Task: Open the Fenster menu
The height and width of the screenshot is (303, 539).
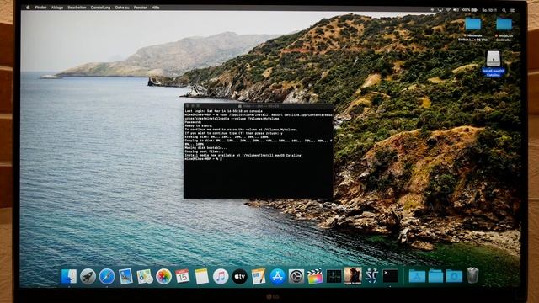Action: coord(141,8)
